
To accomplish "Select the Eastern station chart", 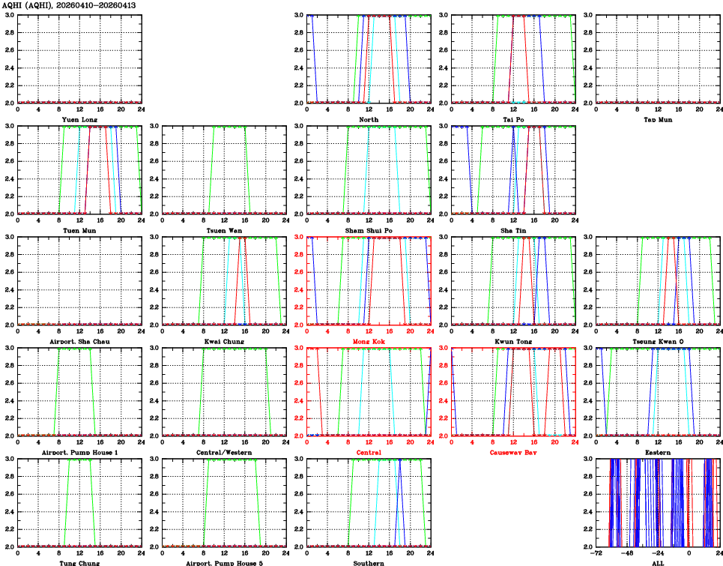I will (x=657, y=391).
